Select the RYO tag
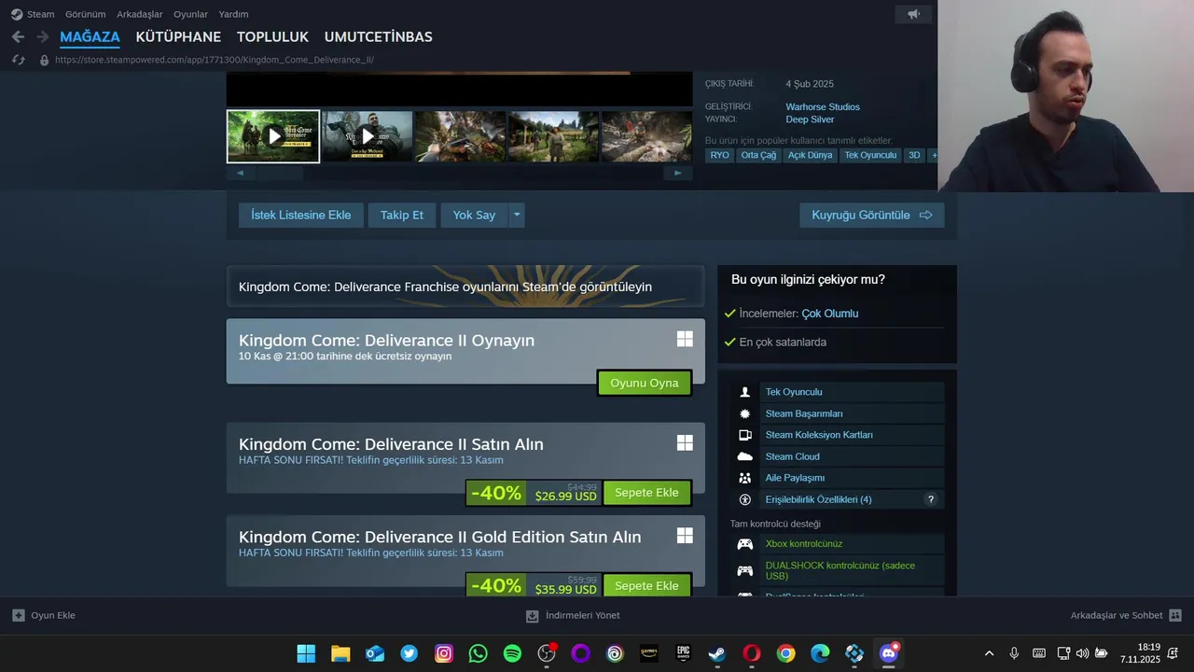Image resolution: width=1194 pixels, height=672 pixels. pos(719,155)
